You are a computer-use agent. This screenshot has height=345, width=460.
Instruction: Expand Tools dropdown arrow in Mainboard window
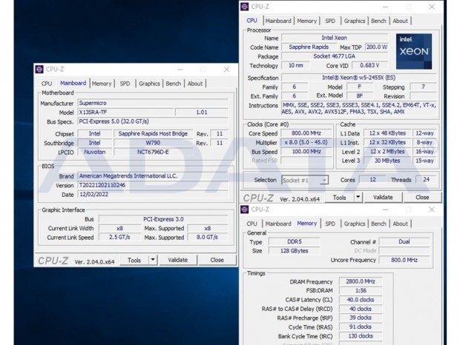[153, 260]
